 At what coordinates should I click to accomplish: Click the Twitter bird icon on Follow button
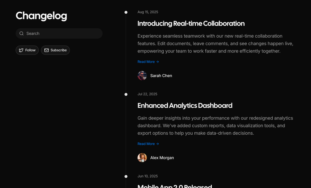coord(21,50)
